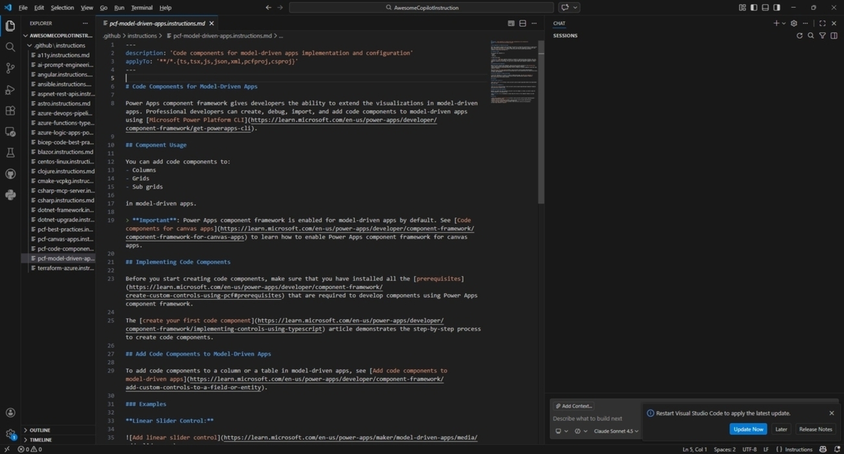844x454 pixels.
Task: Open Release Notes from the notification
Action: (x=815, y=429)
